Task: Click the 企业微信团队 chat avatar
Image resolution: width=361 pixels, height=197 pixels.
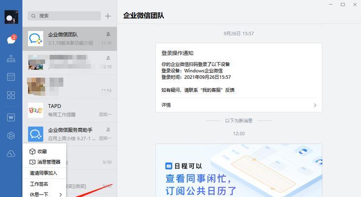Action: (36, 38)
